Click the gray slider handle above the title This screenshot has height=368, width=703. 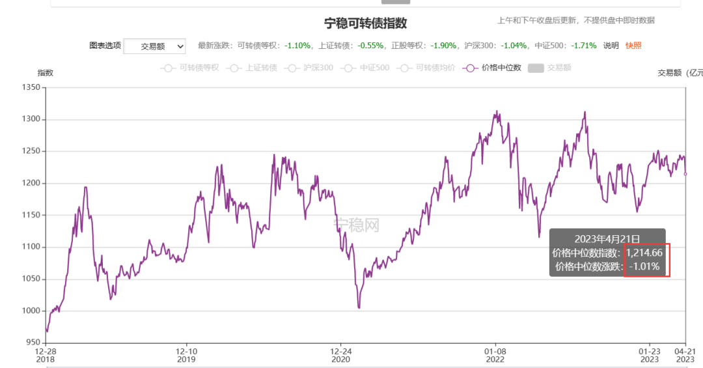396,2
